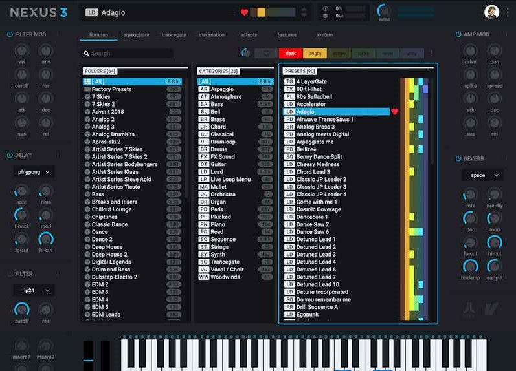The width and height of the screenshot is (516, 371).
Task: Open FILTER MOD options menu dots
Action: pos(58,34)
